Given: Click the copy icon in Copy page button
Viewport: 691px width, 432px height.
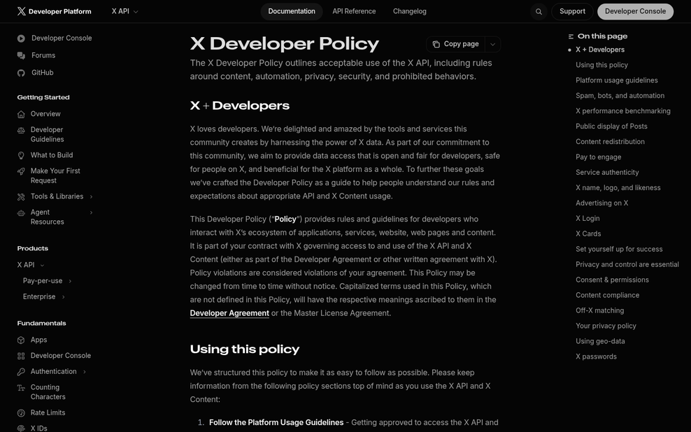Looking at the screenshot, I should 436,44.
